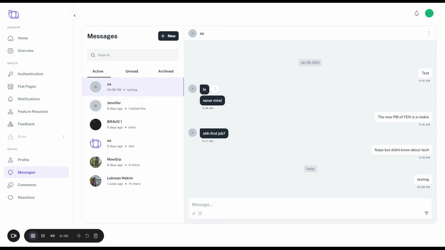Open the options menu beside the 'hi' message

pyautogui.click(x=215, y=89)
